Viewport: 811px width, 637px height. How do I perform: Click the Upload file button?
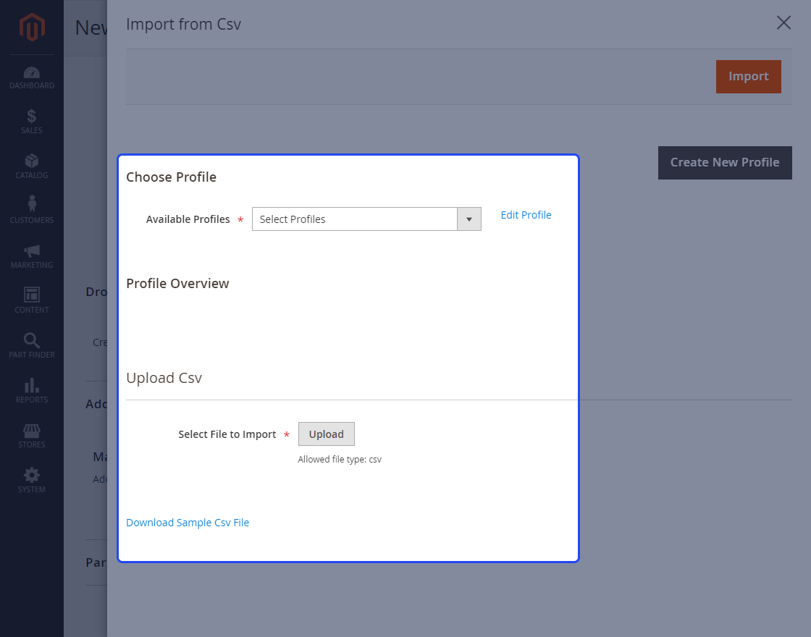327,434
